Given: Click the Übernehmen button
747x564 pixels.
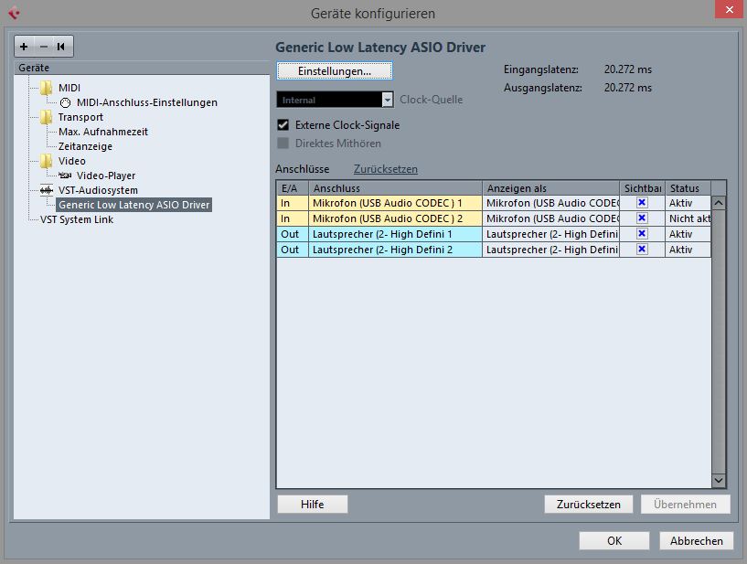Looking at the screenshot, I should coord(685,505).
